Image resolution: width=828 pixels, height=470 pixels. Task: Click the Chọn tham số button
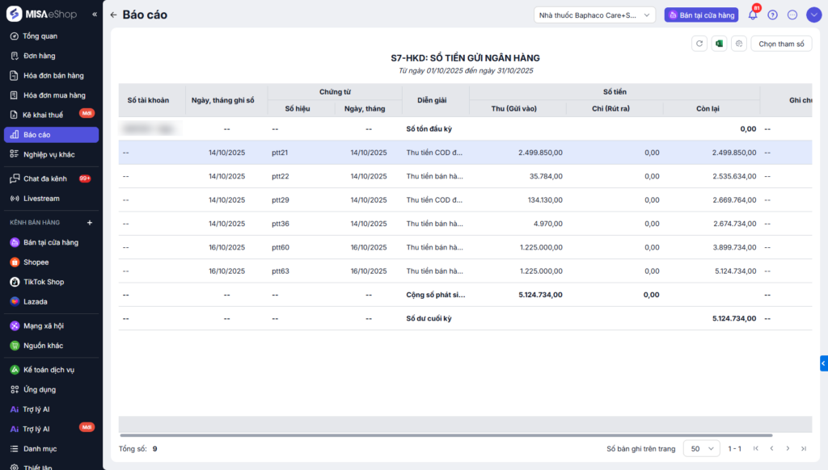click(x=781, y=44)
